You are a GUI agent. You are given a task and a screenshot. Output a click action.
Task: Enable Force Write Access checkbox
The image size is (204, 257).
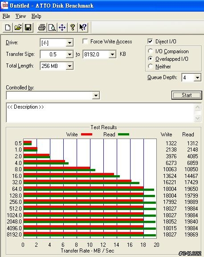(85, 42)
